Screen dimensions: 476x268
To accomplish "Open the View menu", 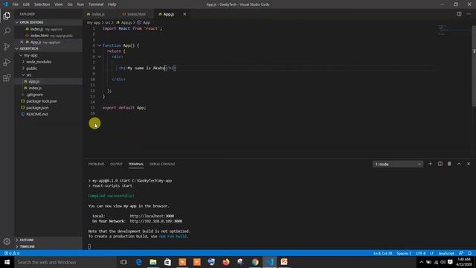I will [58, 4].
